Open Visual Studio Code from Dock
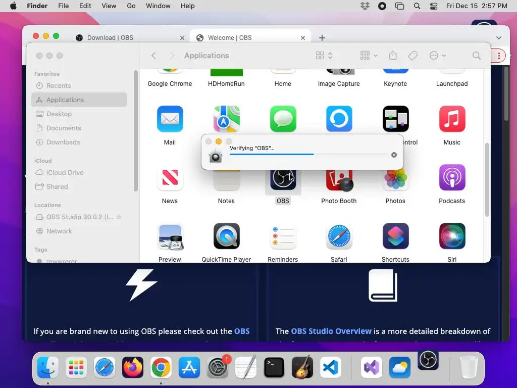The width and height of the screenshot is (517, 388). point(331,367)
